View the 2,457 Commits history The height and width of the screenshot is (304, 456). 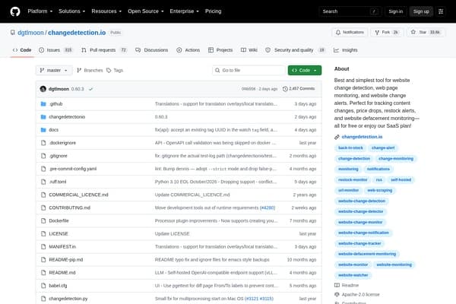[299, 89]
